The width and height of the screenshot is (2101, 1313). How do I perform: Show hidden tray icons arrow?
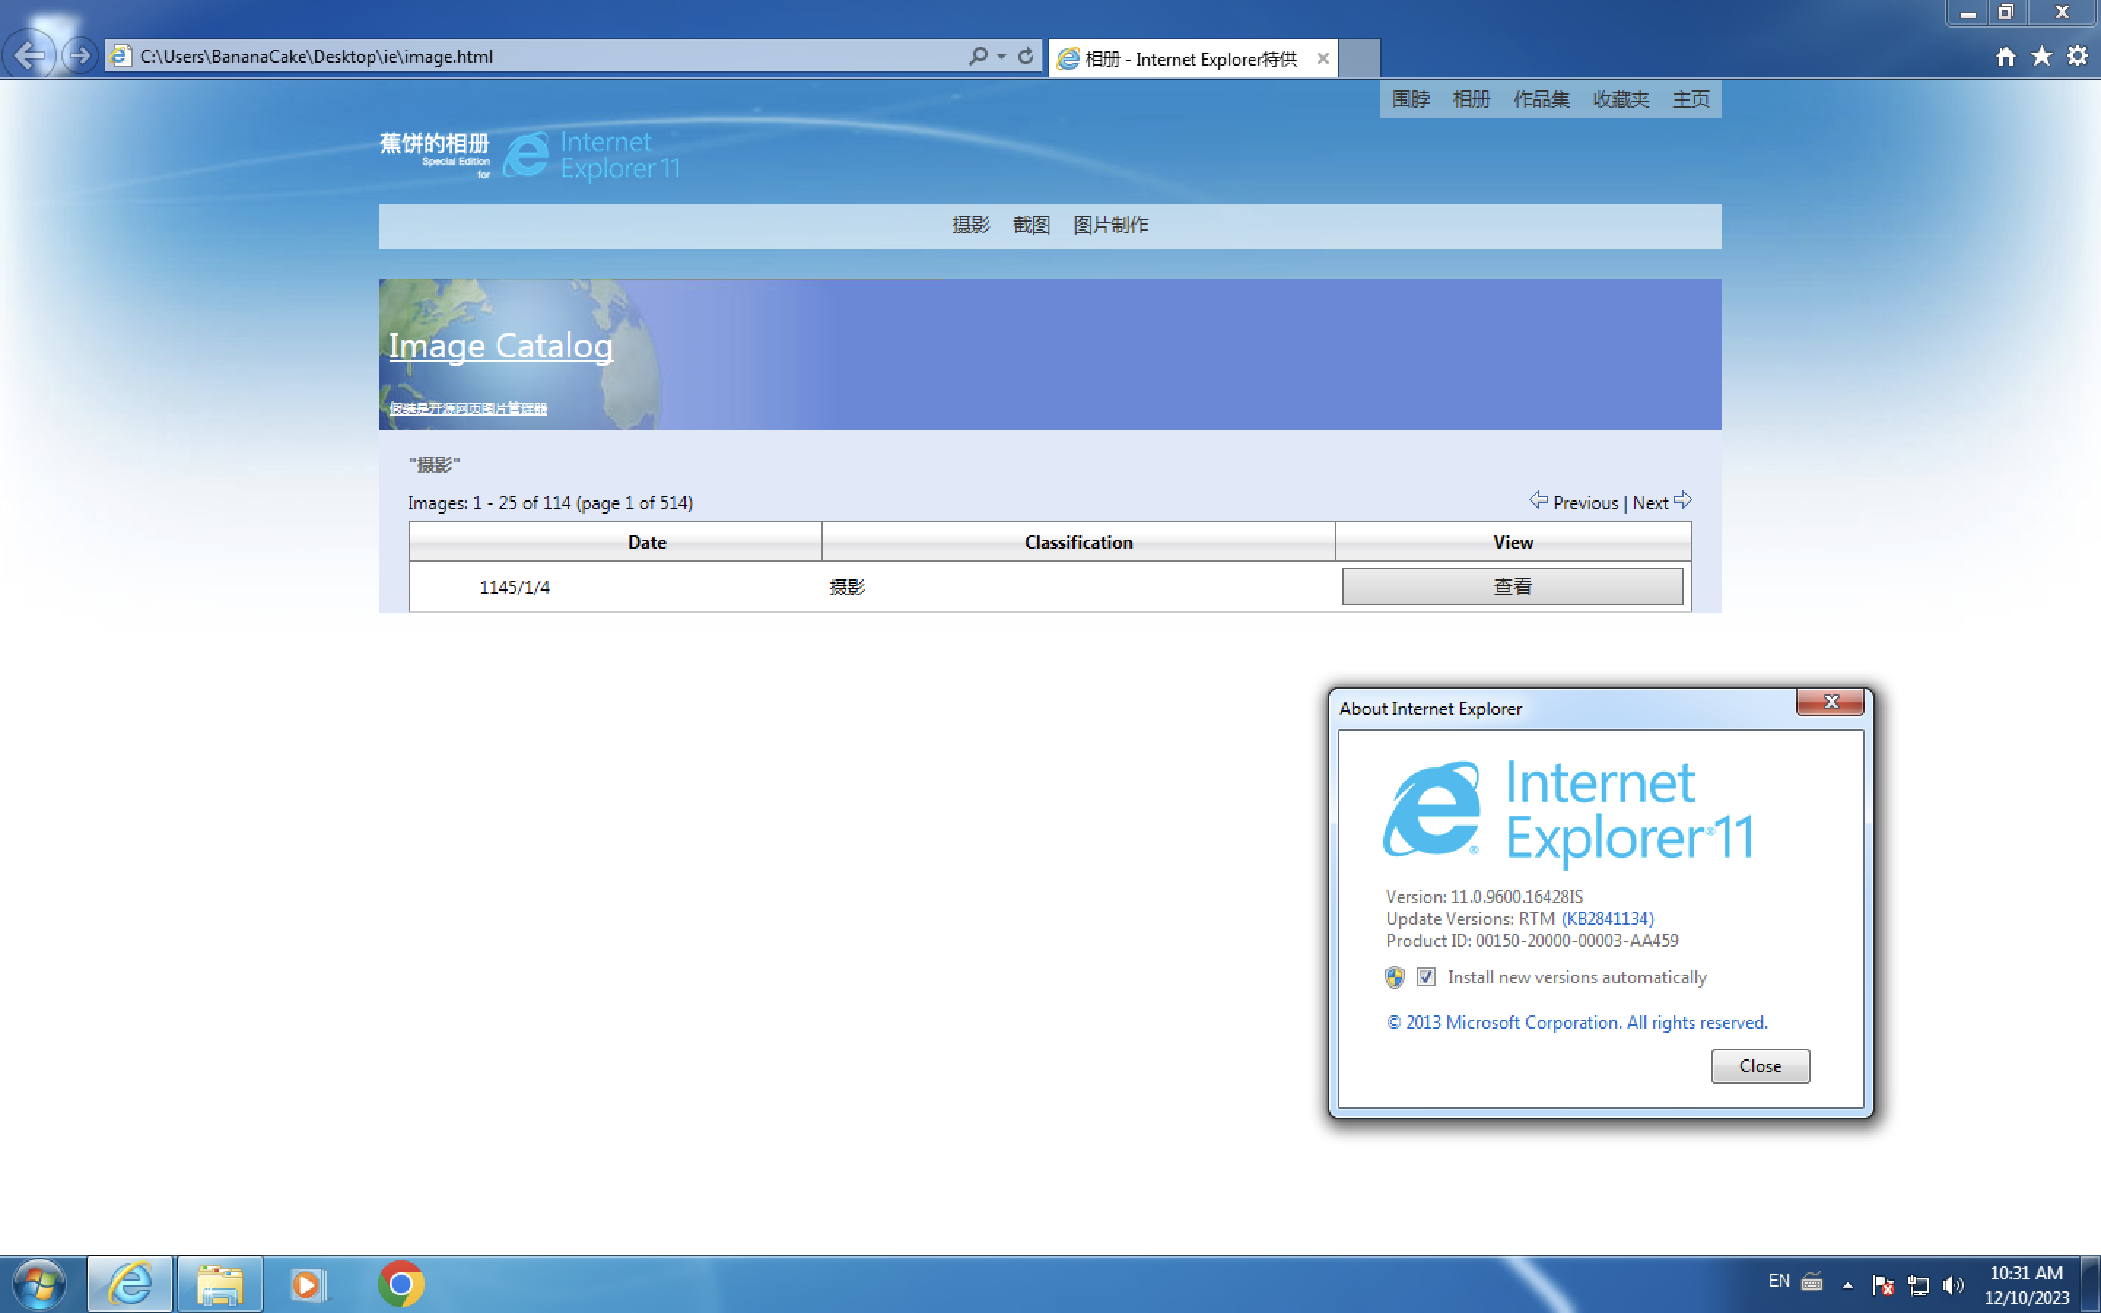[1847, 1285]
